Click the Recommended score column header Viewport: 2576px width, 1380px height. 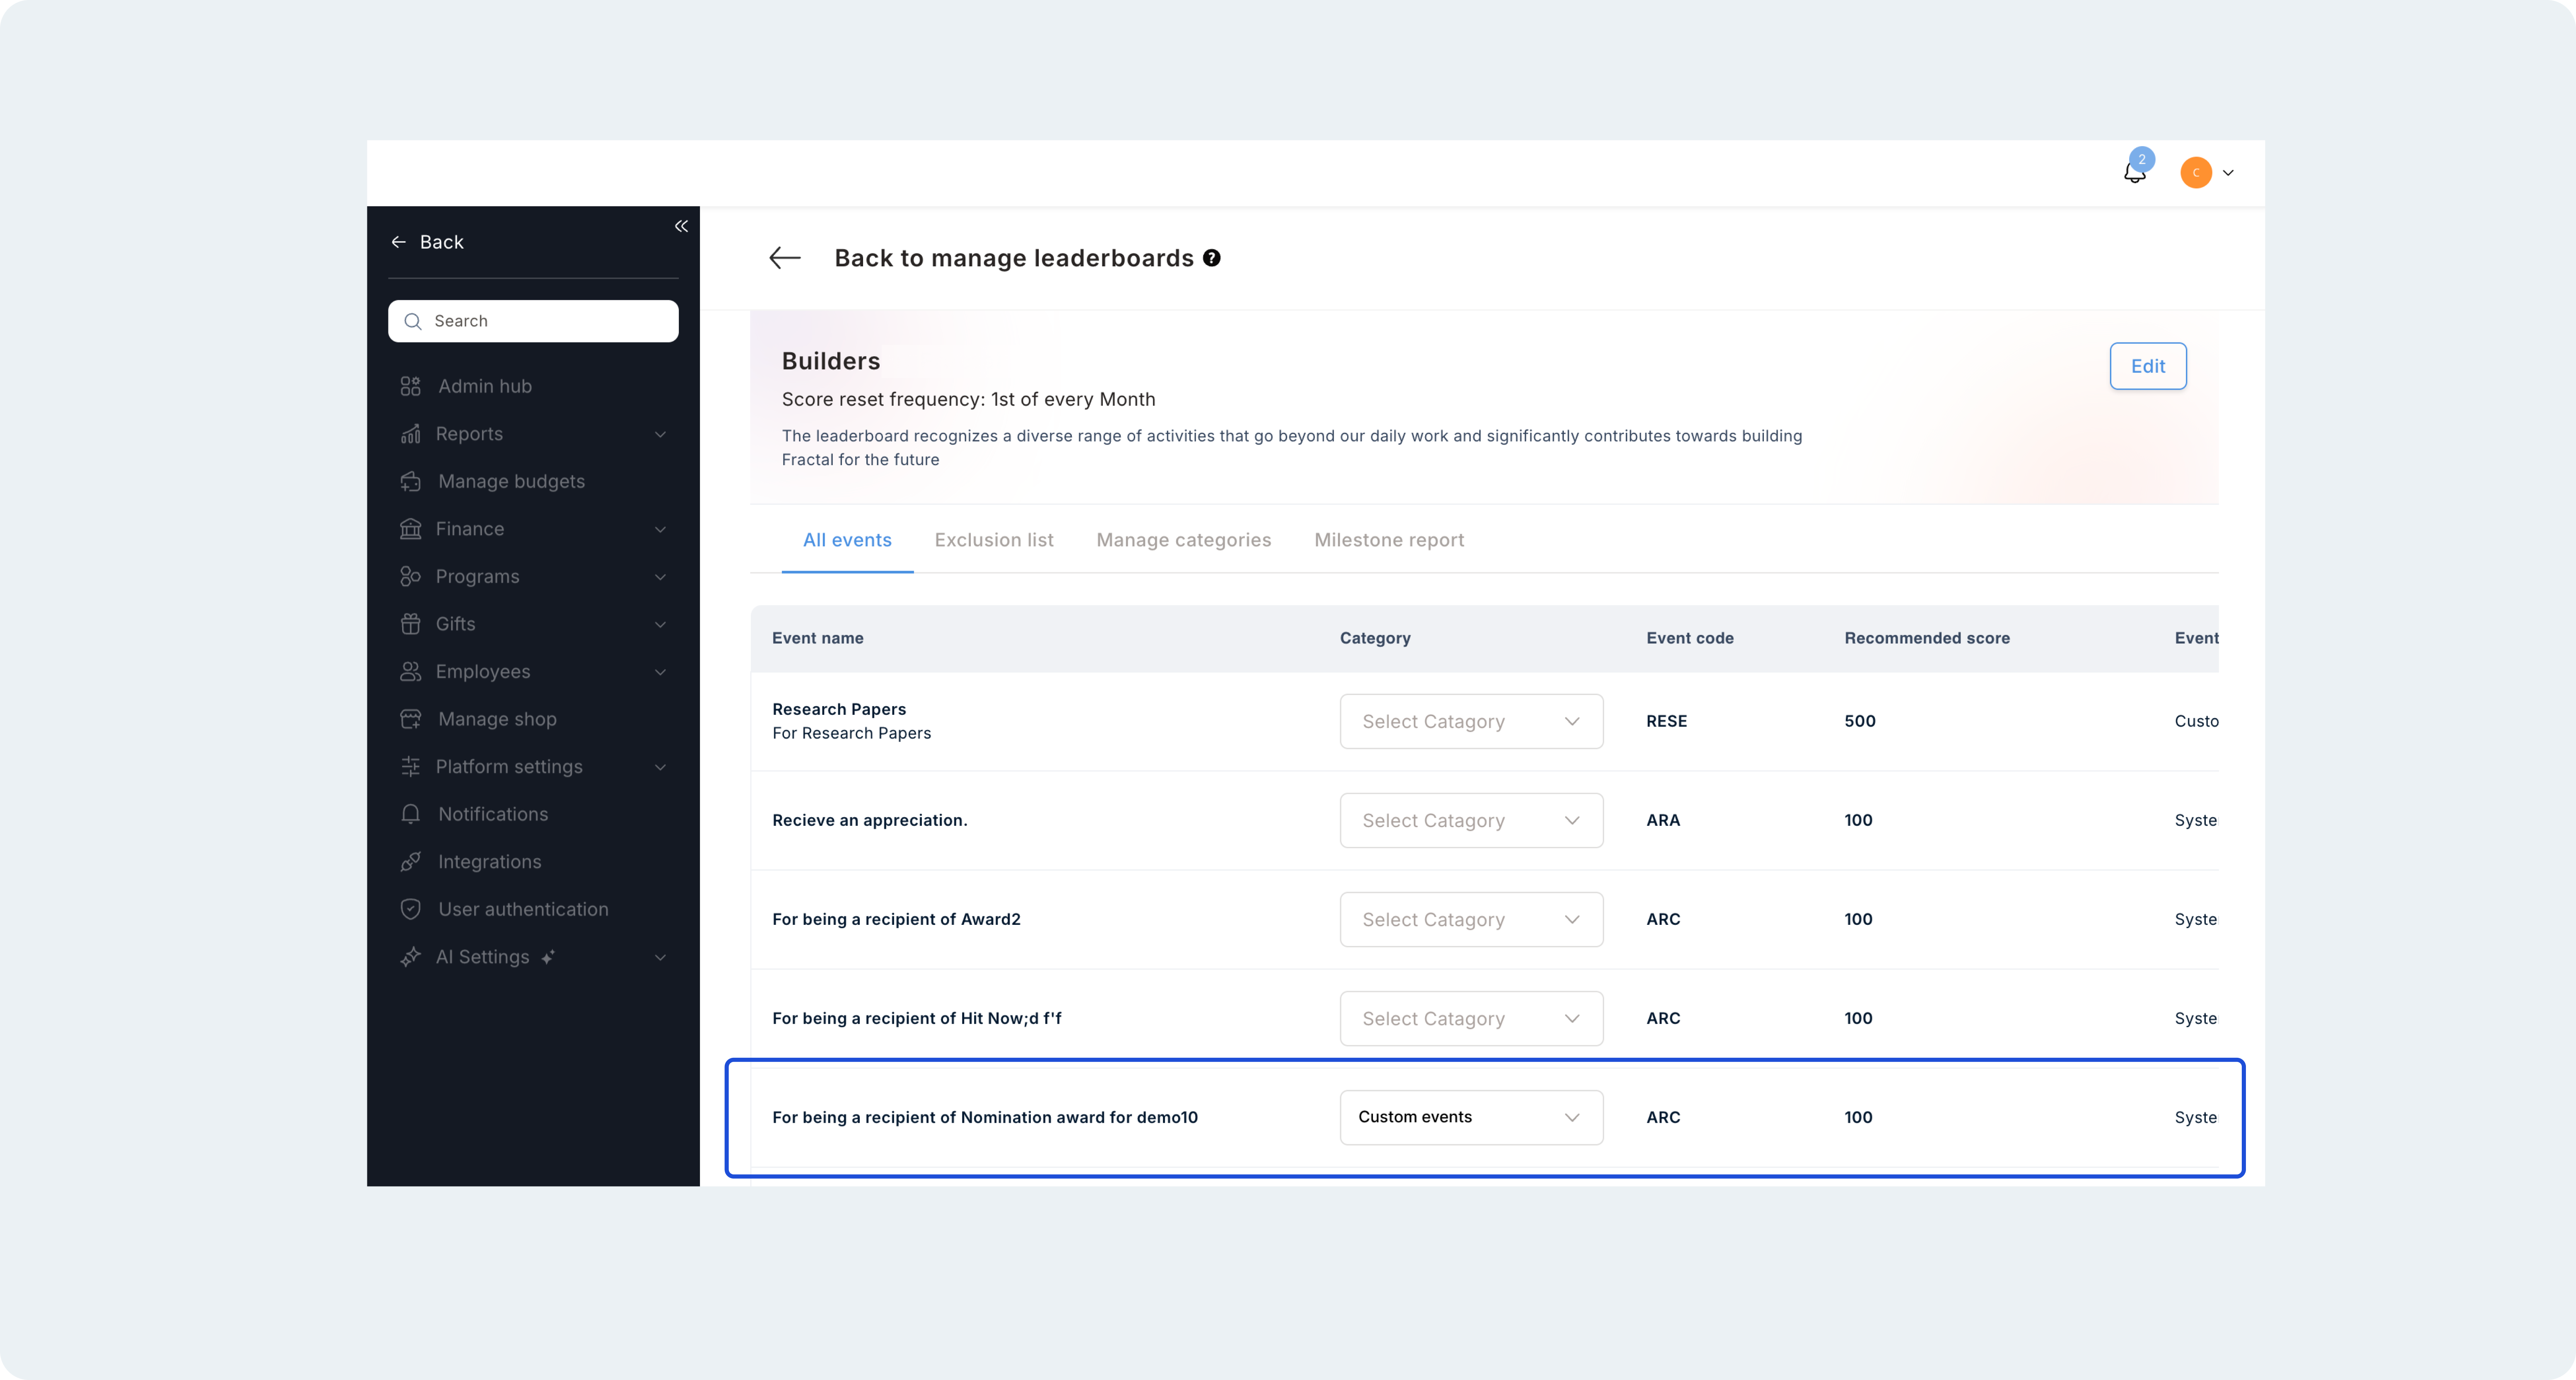(1927, 638)
